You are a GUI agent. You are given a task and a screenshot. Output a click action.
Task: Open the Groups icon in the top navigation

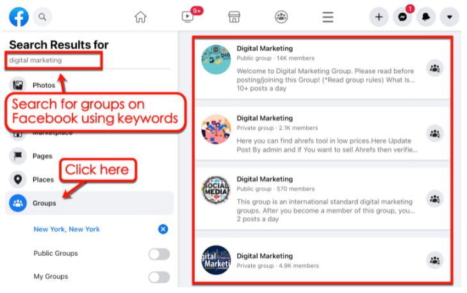point(281,17)
